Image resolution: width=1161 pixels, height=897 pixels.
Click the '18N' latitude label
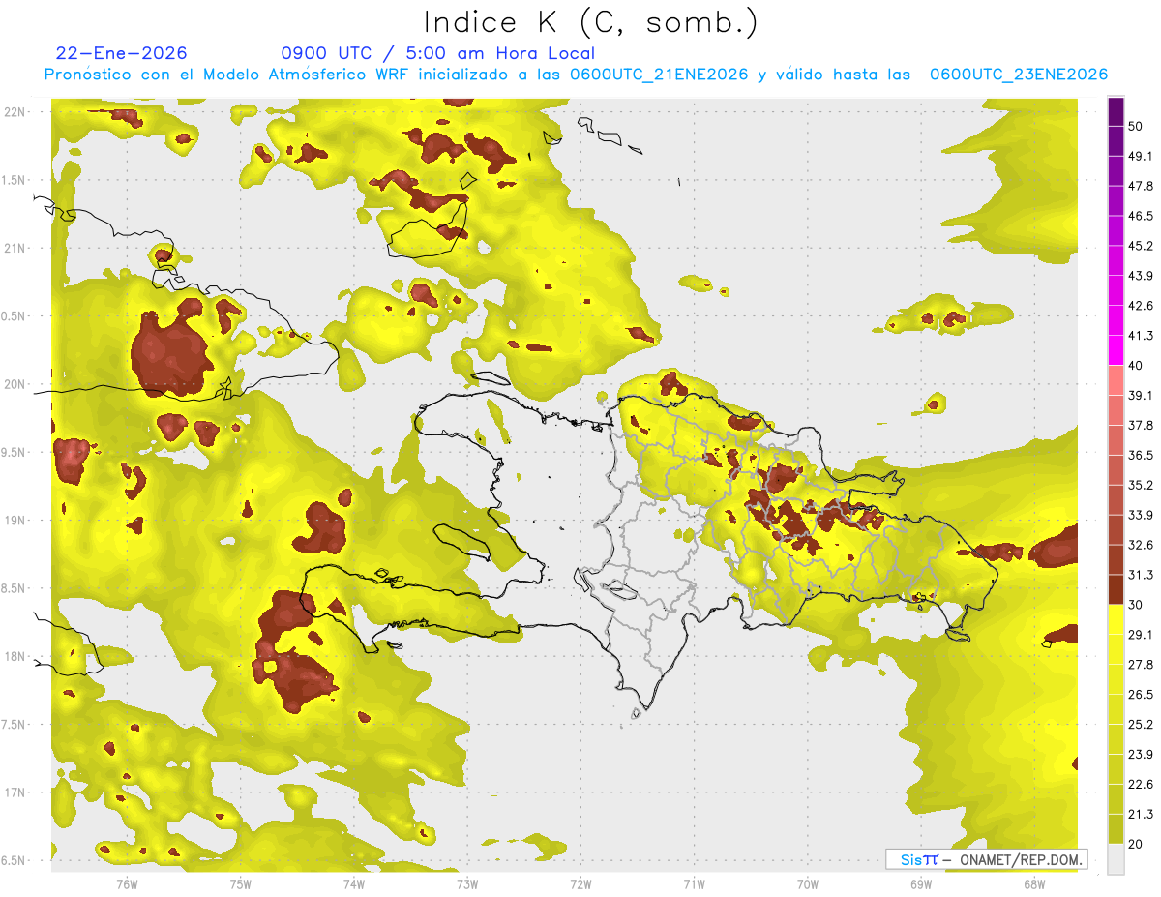coord(14,657)
